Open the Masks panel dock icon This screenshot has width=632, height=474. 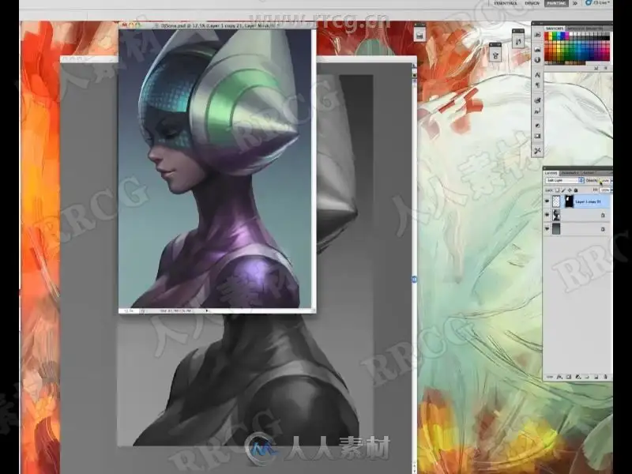coord(537,136)
